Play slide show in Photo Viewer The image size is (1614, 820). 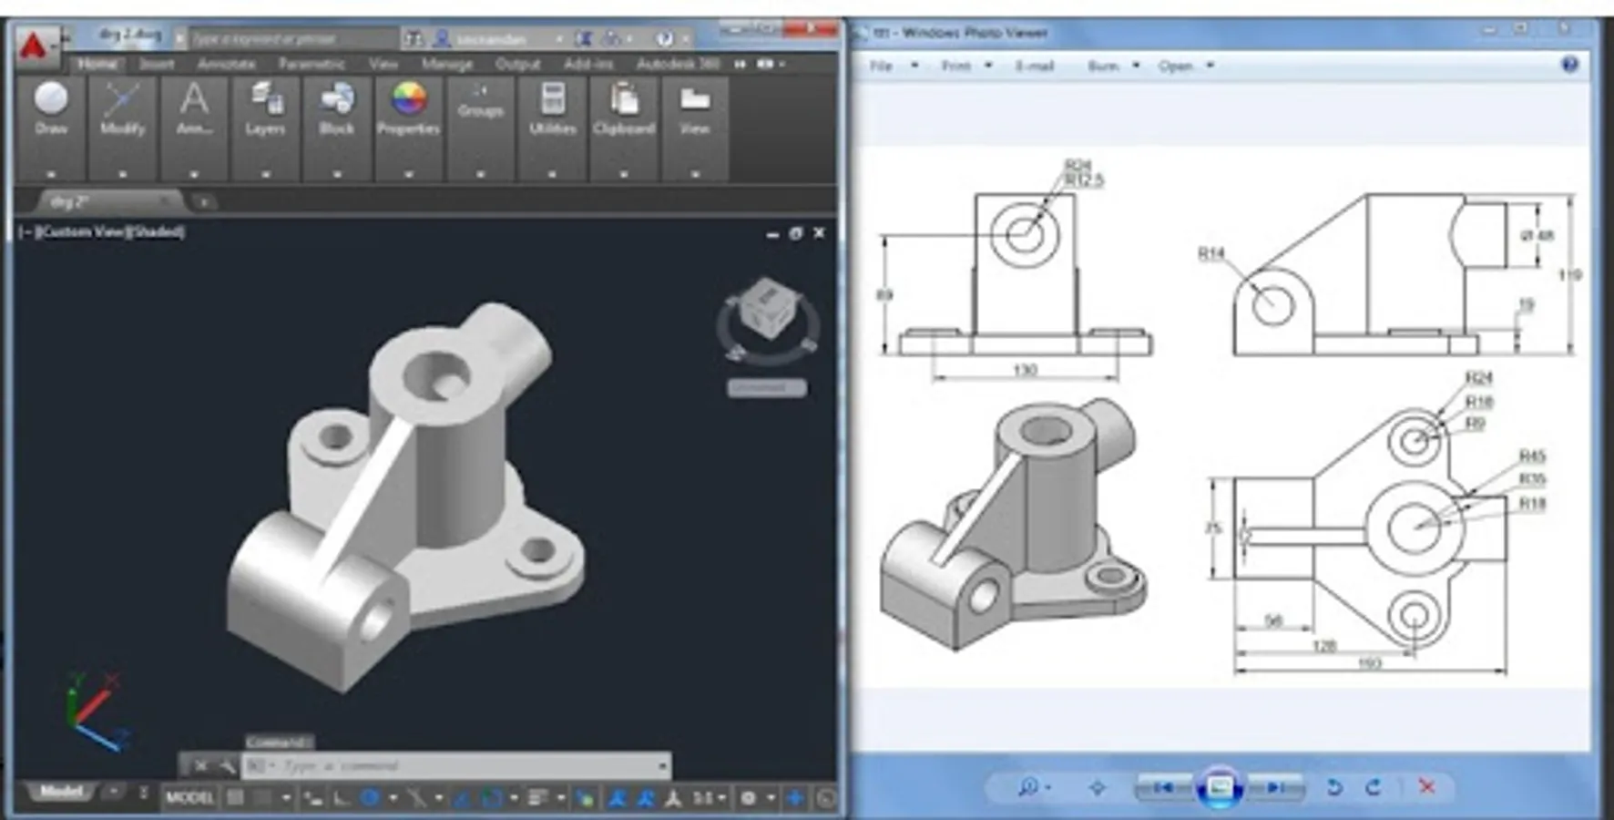point(1220,787)
